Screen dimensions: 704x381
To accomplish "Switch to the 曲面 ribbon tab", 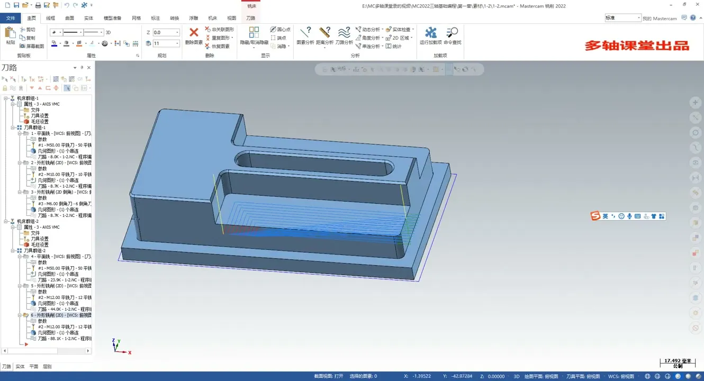I will point(69,18).
